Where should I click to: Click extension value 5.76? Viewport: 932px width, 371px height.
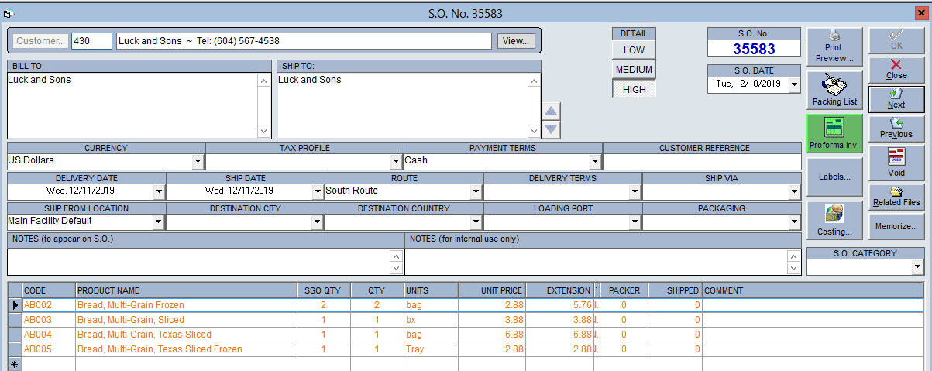[559, 305]
